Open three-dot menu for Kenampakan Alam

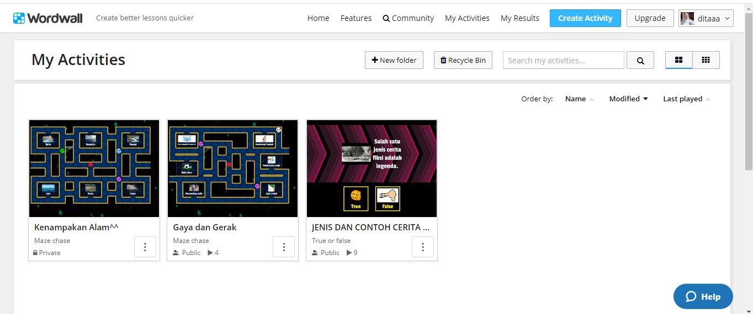[x=145, y=247]
